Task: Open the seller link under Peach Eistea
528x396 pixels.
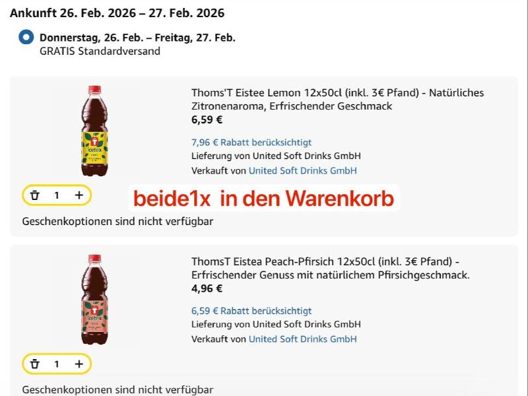Action: (302, 339)
